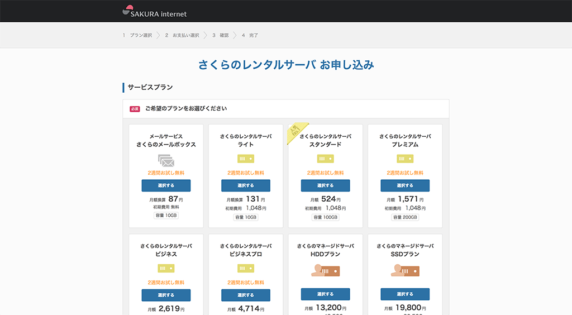Click 初期費用 無料 on メールボックス card
Image resolution: width=572 pixels, height=315 pixels.
(166, 207)
